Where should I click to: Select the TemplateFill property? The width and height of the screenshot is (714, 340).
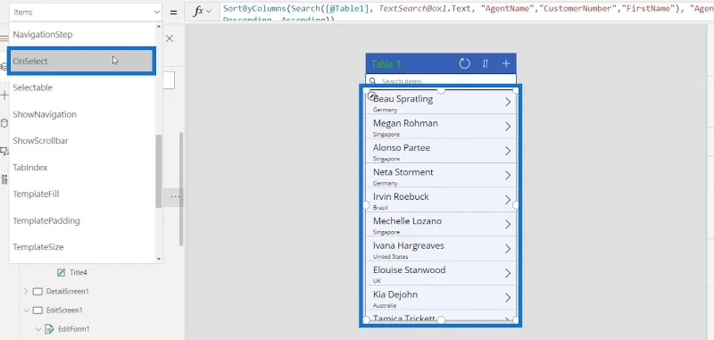point(82,194)
